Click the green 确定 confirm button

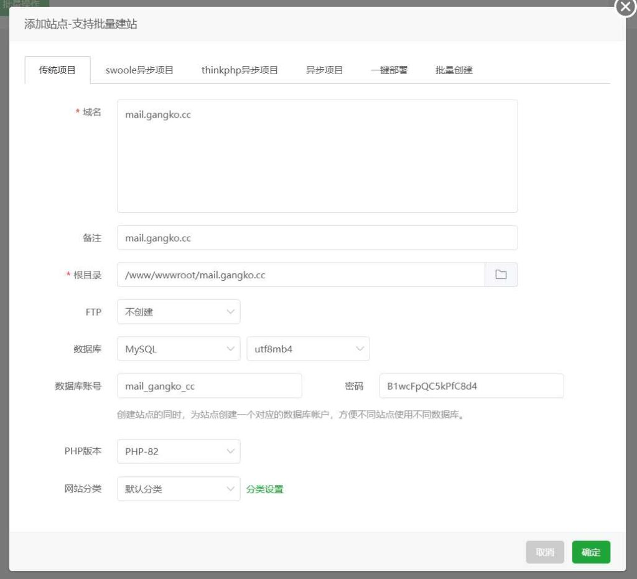click(x=590, y=552)
